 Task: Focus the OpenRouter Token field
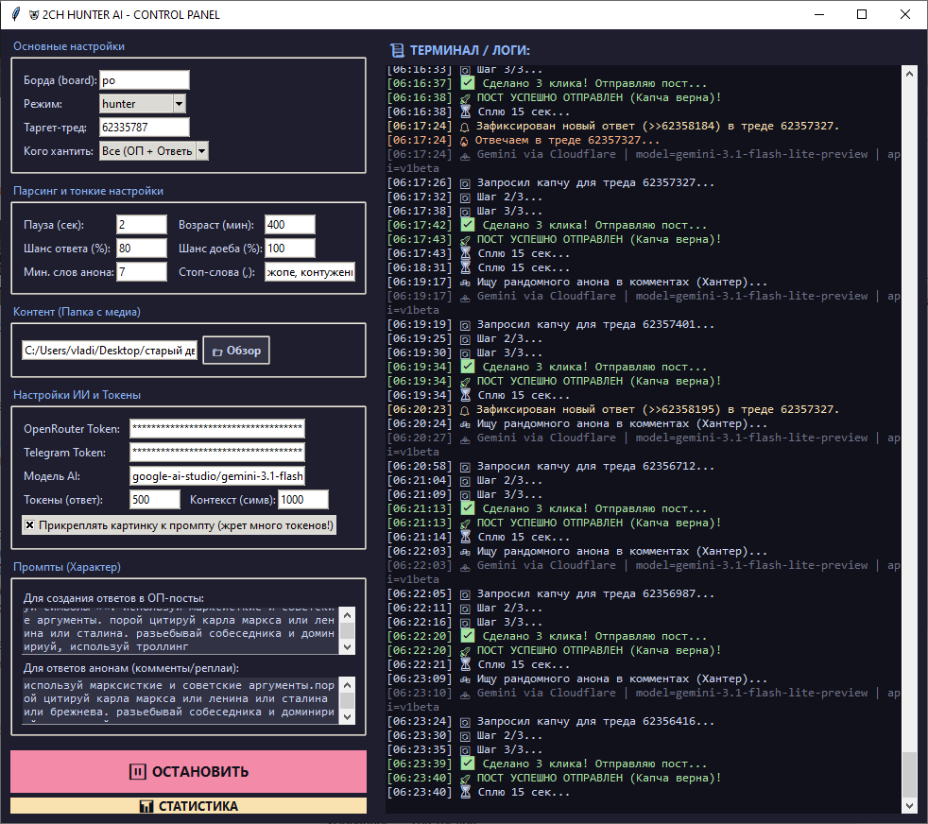(216, 429)
